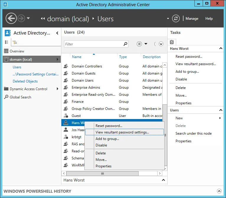This screenshot has width=226, height=198.
Task: Select Schema group icon in list
Action: pyautogui.click(x=66, y=158)
